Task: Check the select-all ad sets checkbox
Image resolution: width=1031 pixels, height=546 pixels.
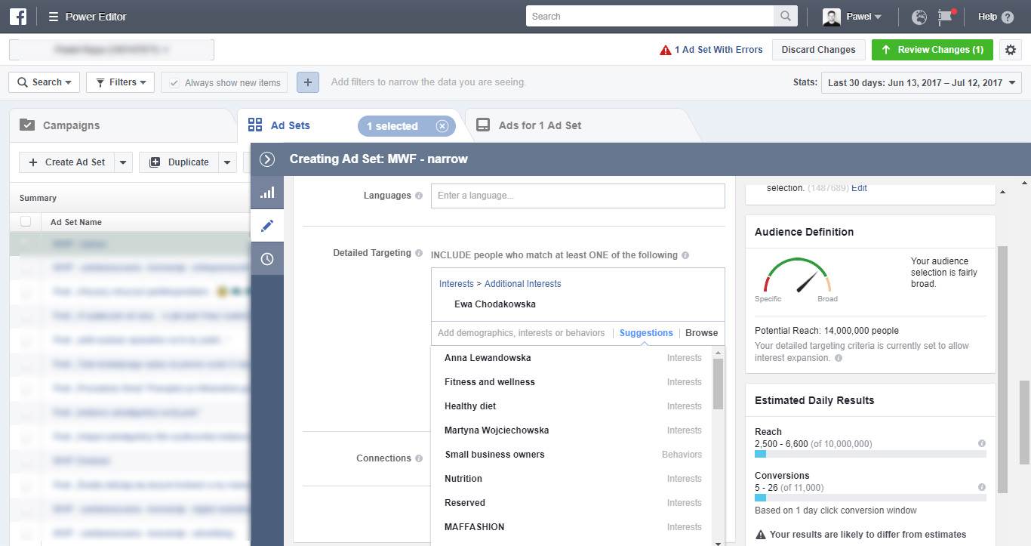Action: [26, 221]
